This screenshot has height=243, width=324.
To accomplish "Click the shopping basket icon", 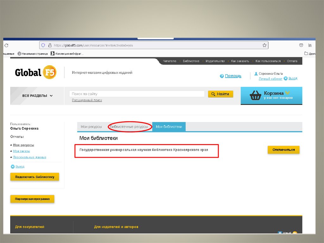I will [256, 95].
